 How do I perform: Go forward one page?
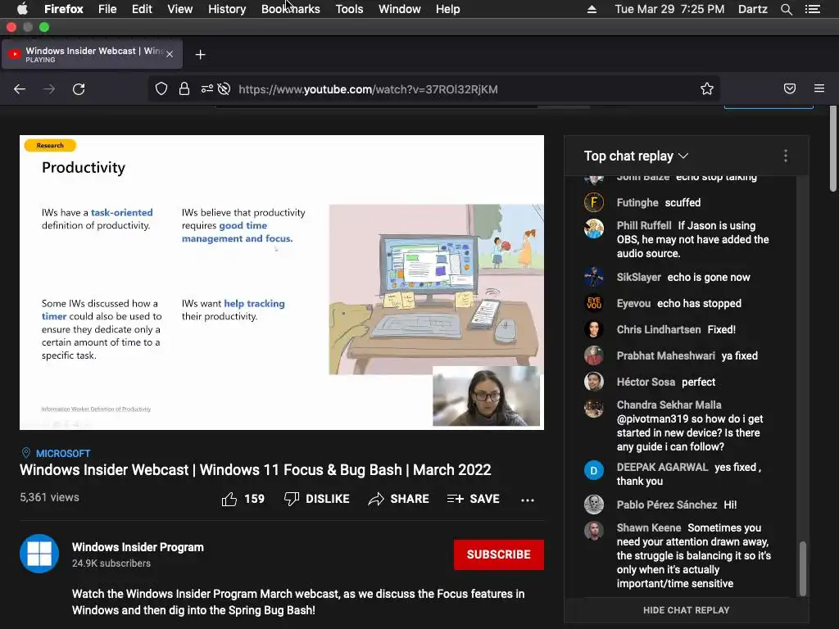pos(49,88)
